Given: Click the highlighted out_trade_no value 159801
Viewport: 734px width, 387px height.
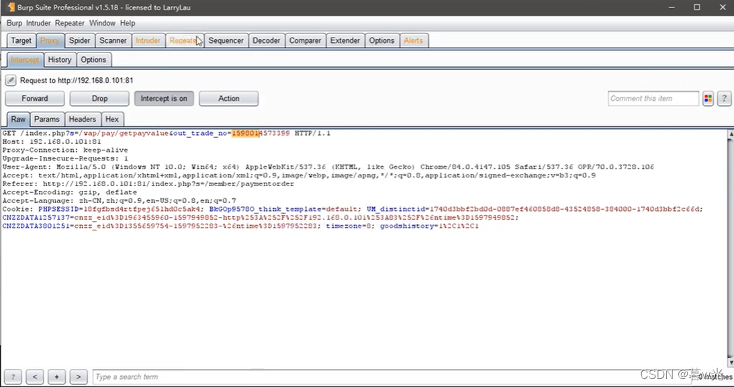Looking at the screenshot, I should coord(245,134).
